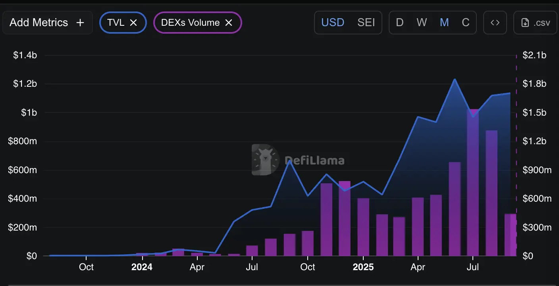Click the 2025 label on time axis
Screen dimensions: 559x286
(363, 267)
